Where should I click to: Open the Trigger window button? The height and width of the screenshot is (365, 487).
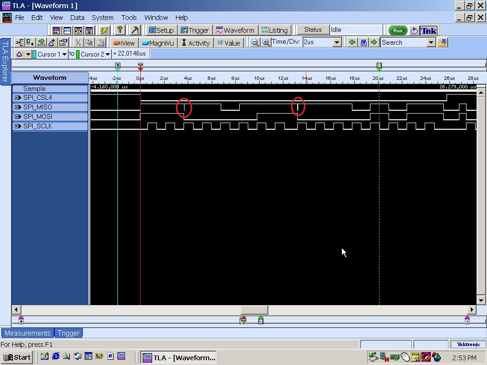coord(195,30)
